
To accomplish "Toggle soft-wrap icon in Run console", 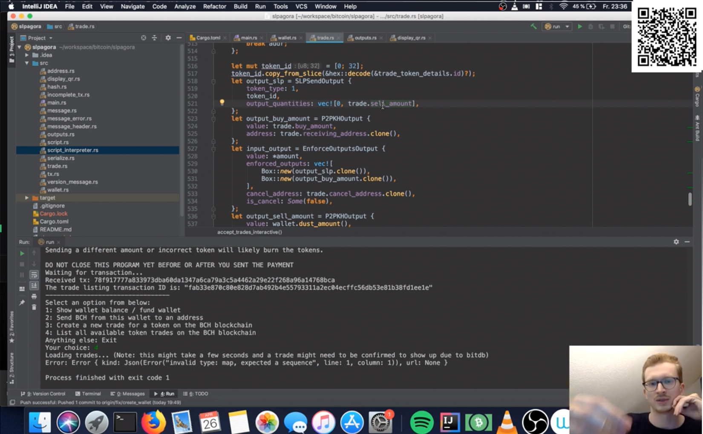I will tap(34, 275).
